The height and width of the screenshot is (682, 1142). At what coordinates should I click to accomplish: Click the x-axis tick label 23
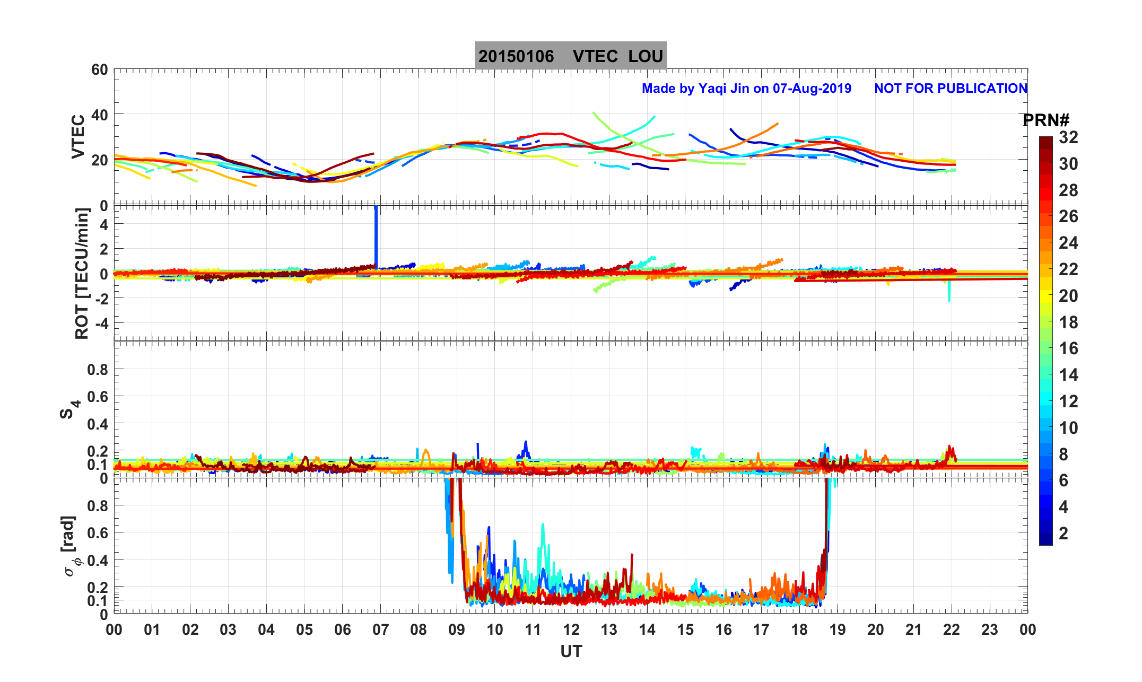pyautogui.click(x=990, y=630)
